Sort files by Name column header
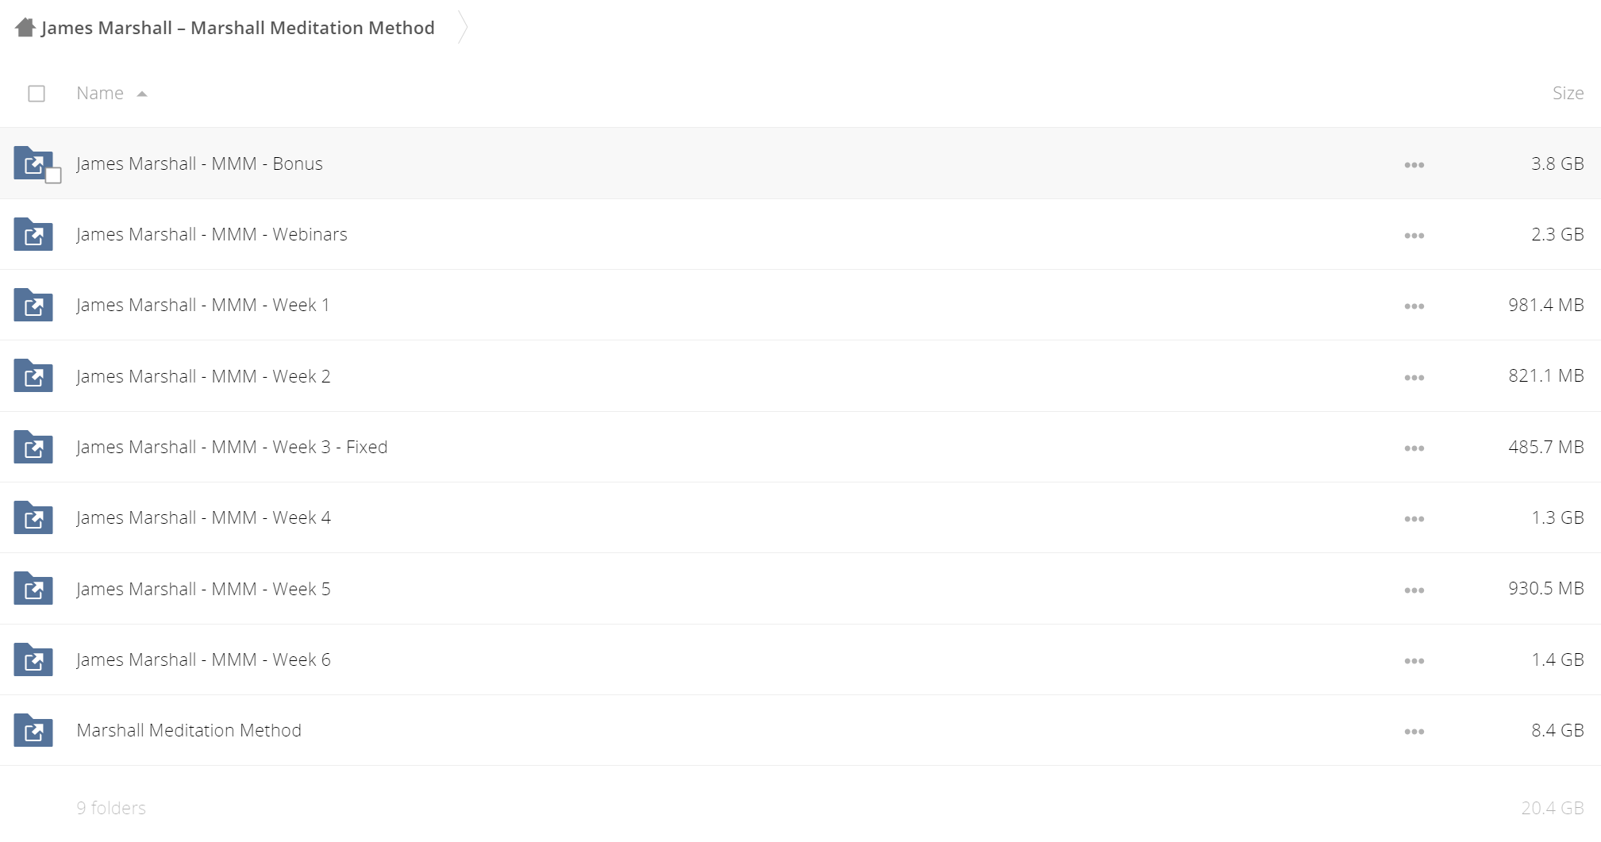This screenshot has height=842, width=1601. [x=100, y=94]
